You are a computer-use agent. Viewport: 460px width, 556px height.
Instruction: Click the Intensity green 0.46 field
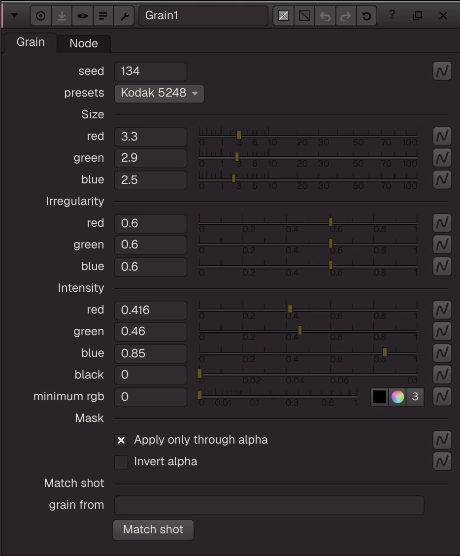click(x=151, y=332)
